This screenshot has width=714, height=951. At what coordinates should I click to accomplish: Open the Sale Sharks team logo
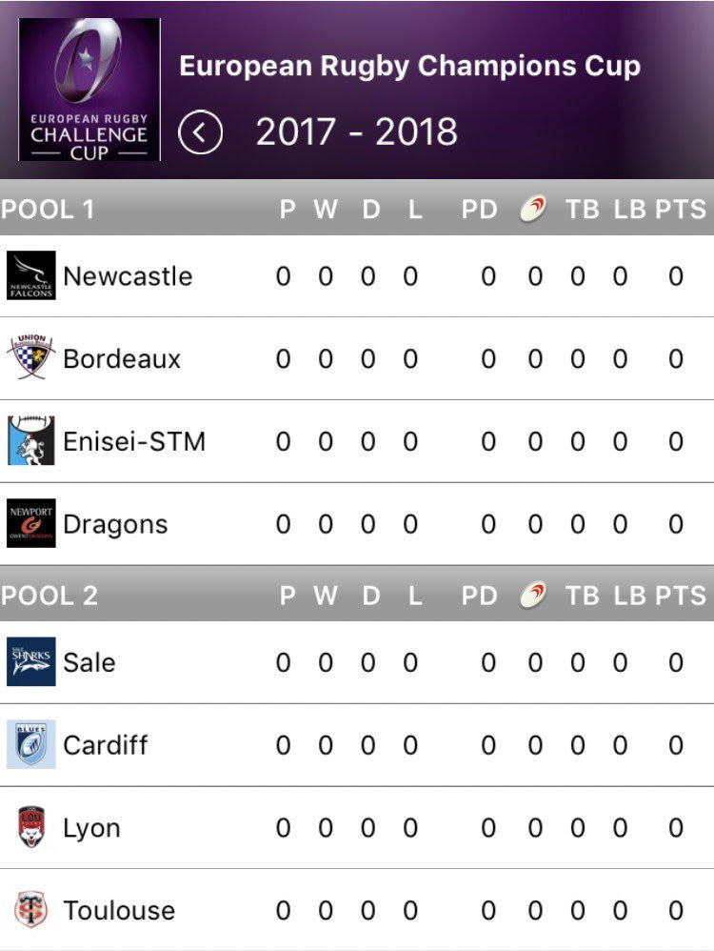coord(31,662)
